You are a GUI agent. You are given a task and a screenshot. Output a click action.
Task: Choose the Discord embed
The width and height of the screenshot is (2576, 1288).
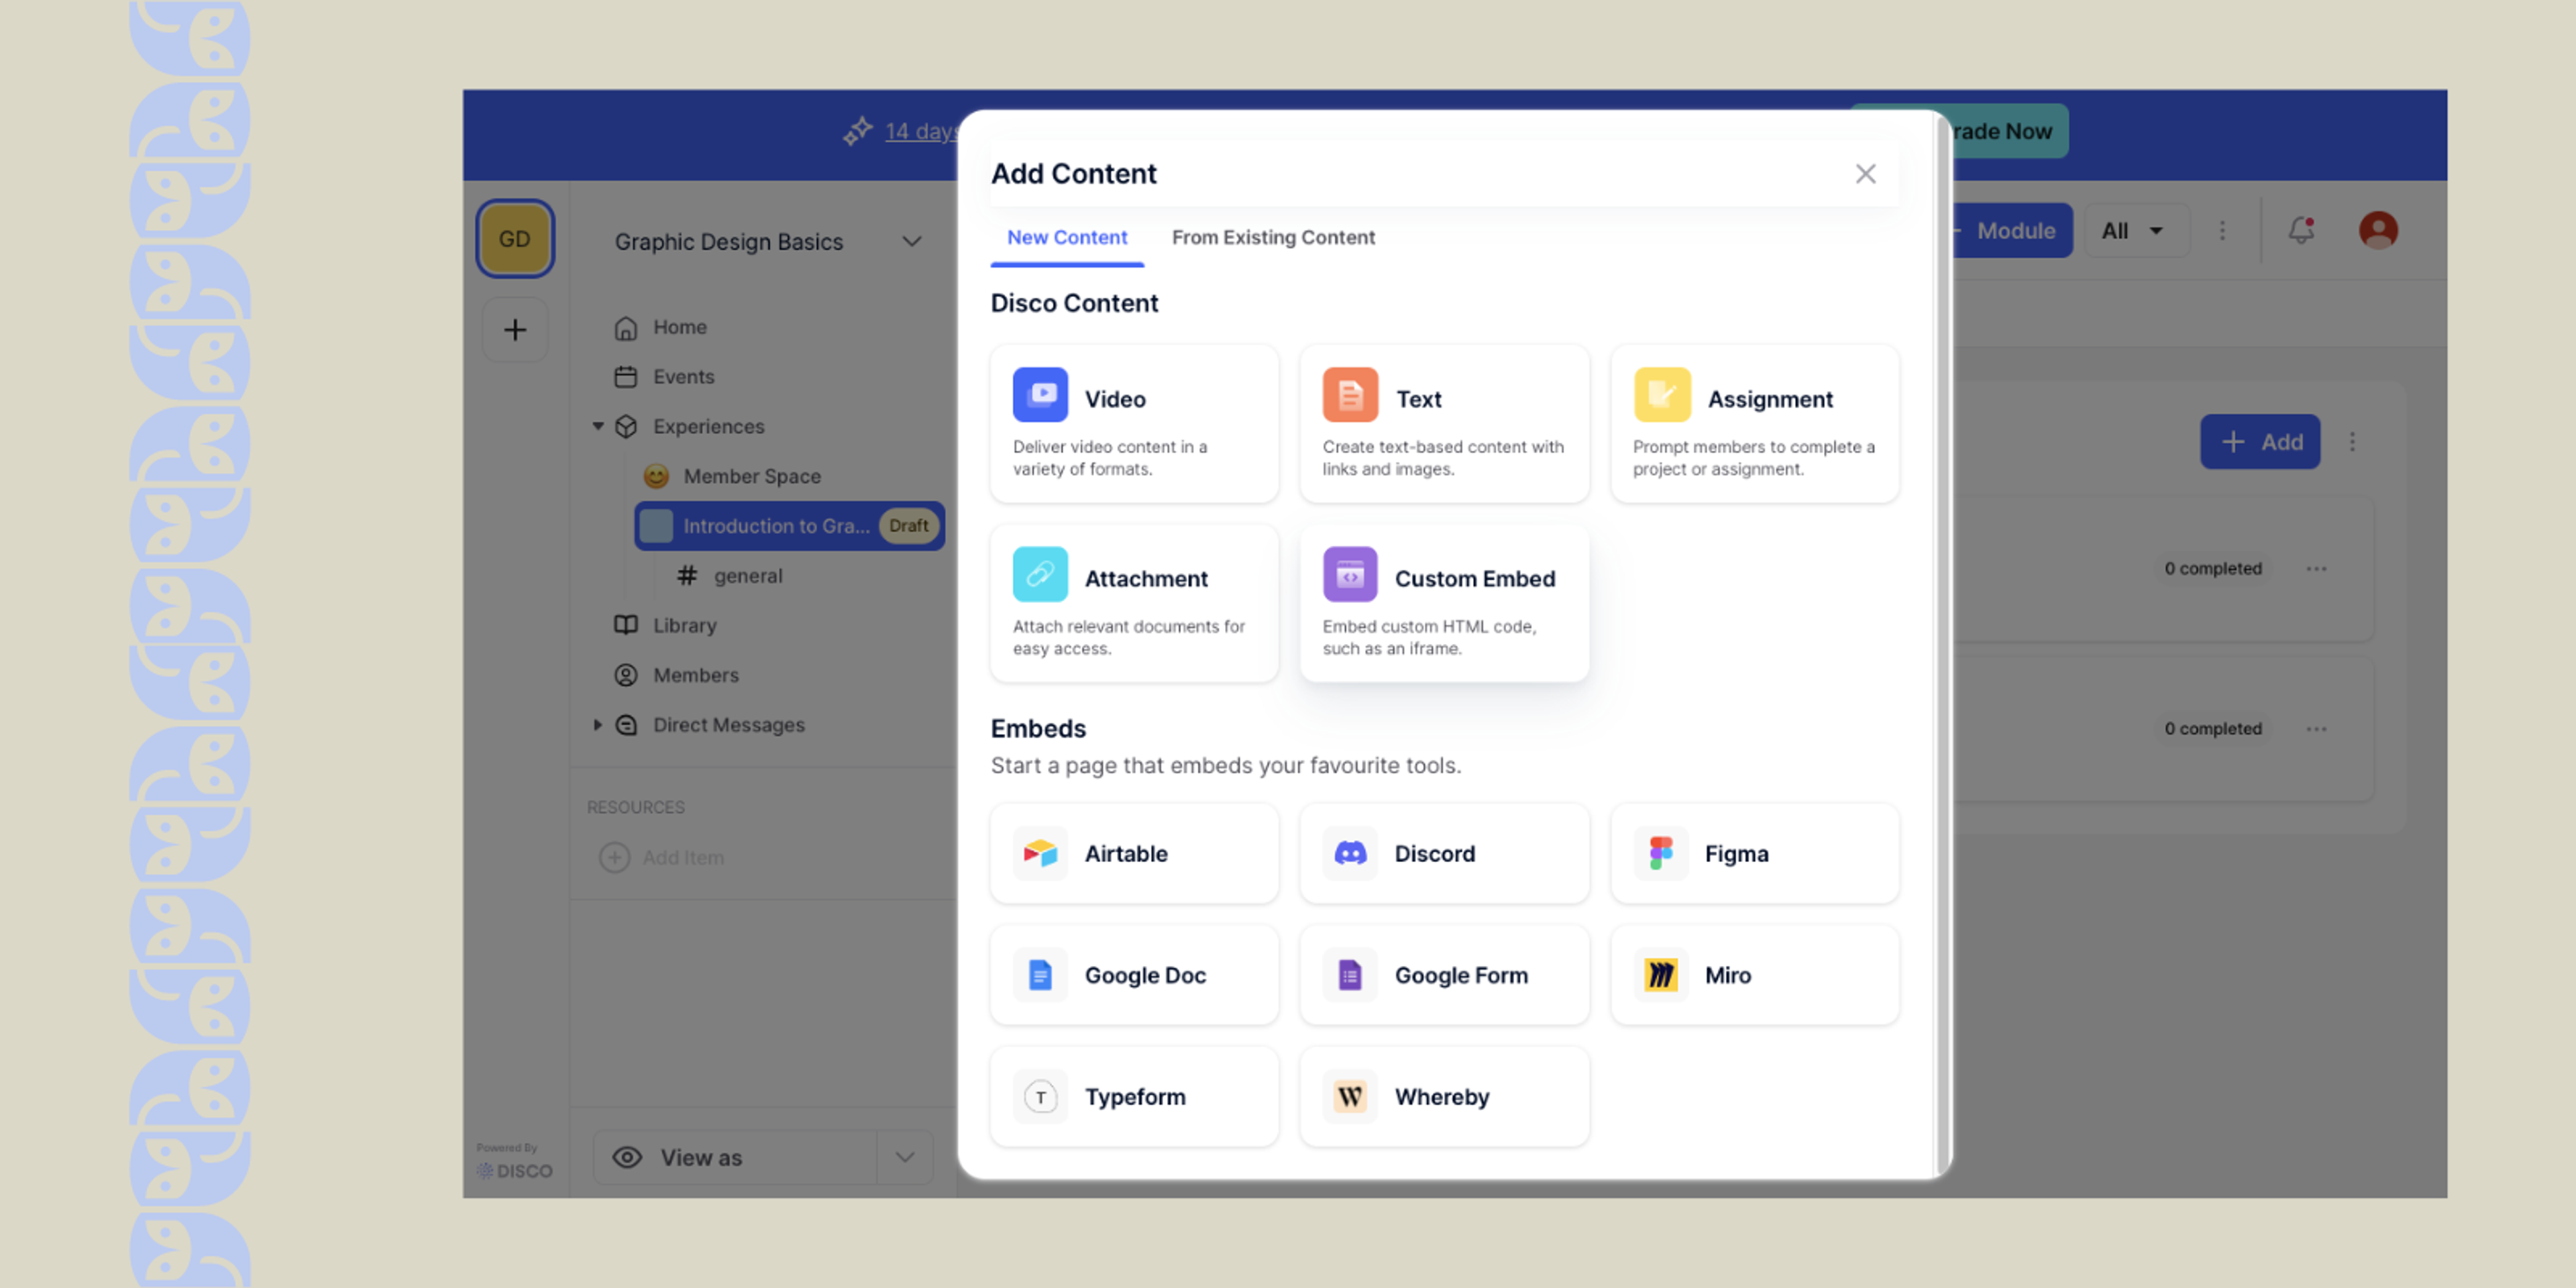coord(1444,853)
